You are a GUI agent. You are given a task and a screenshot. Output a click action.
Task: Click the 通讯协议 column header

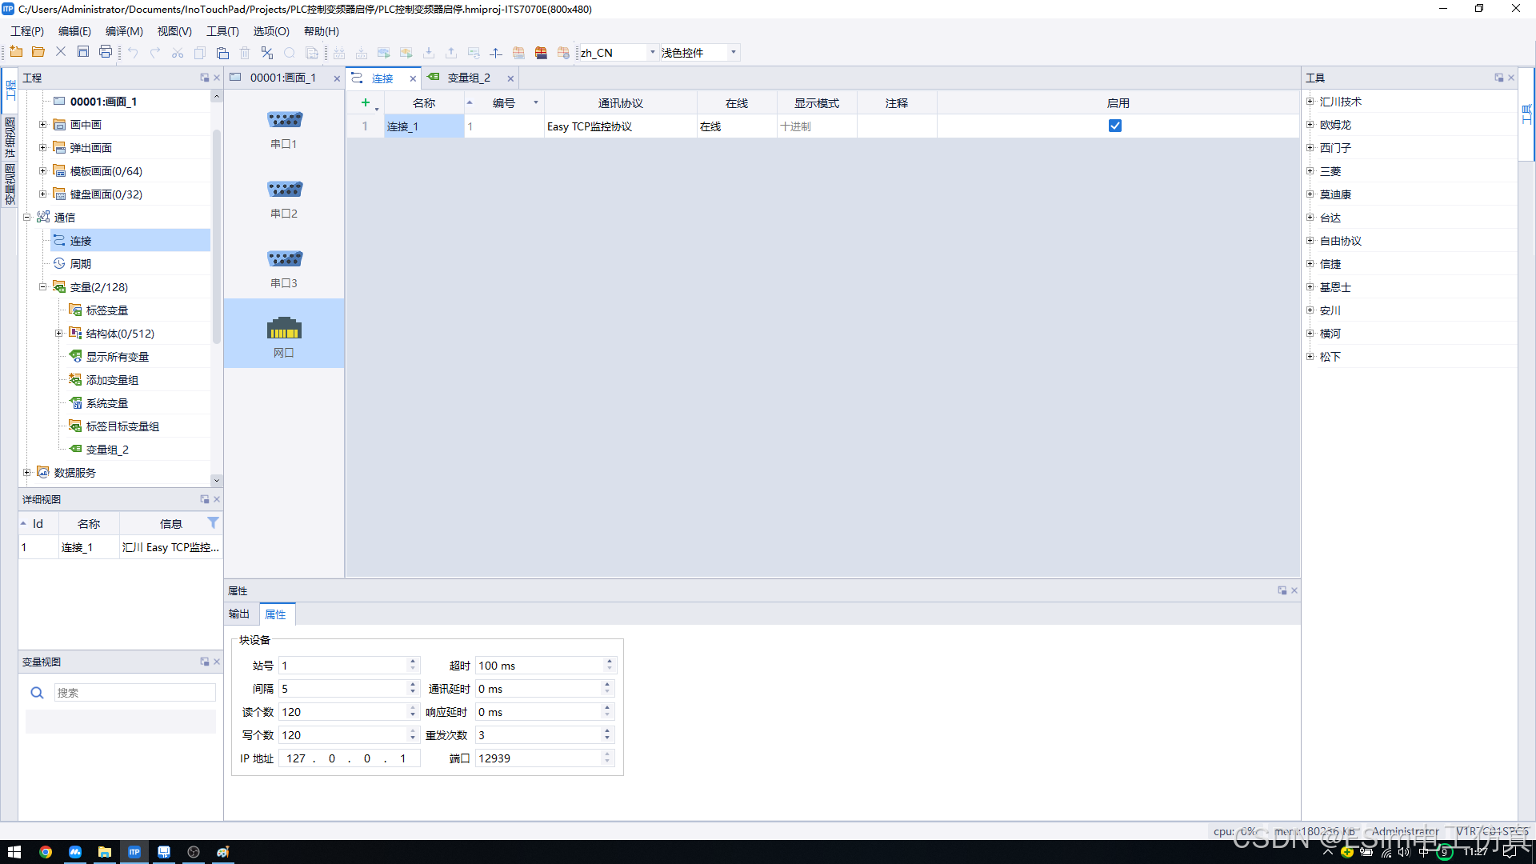click(621, 103)
